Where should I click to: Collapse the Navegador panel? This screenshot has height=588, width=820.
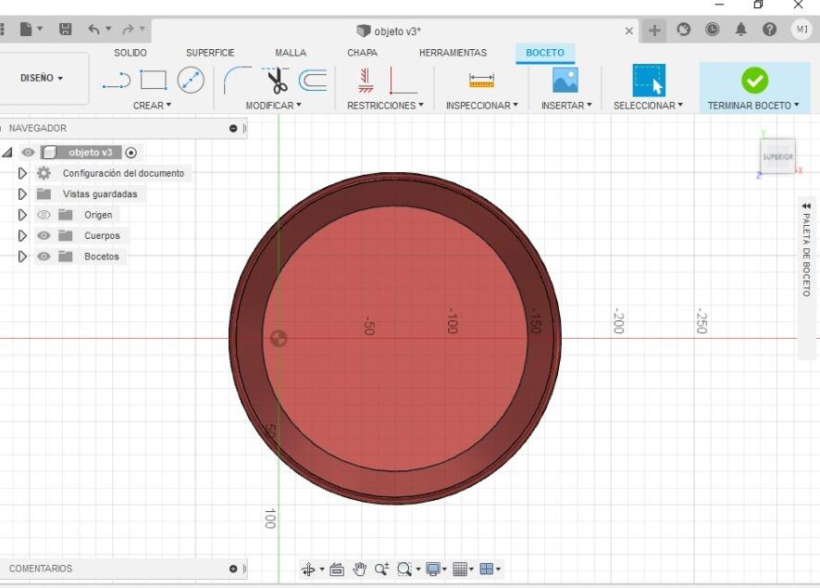233,128
